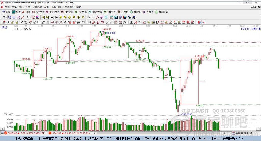
Task: Select the red pencil drawing tool
Action: click(4, 22)
